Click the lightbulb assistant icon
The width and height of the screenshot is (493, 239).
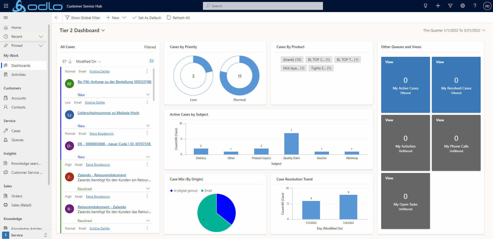click(425, 6)
